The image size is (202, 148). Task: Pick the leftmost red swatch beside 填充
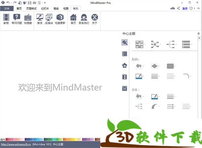click(x=6, y=139)
